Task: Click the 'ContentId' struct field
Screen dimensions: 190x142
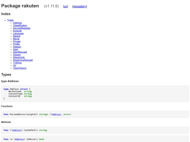Action: click(x=14, y=96)
